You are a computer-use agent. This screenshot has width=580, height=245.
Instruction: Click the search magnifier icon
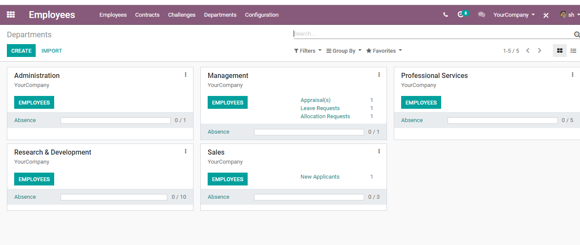(x=577, y=34)
